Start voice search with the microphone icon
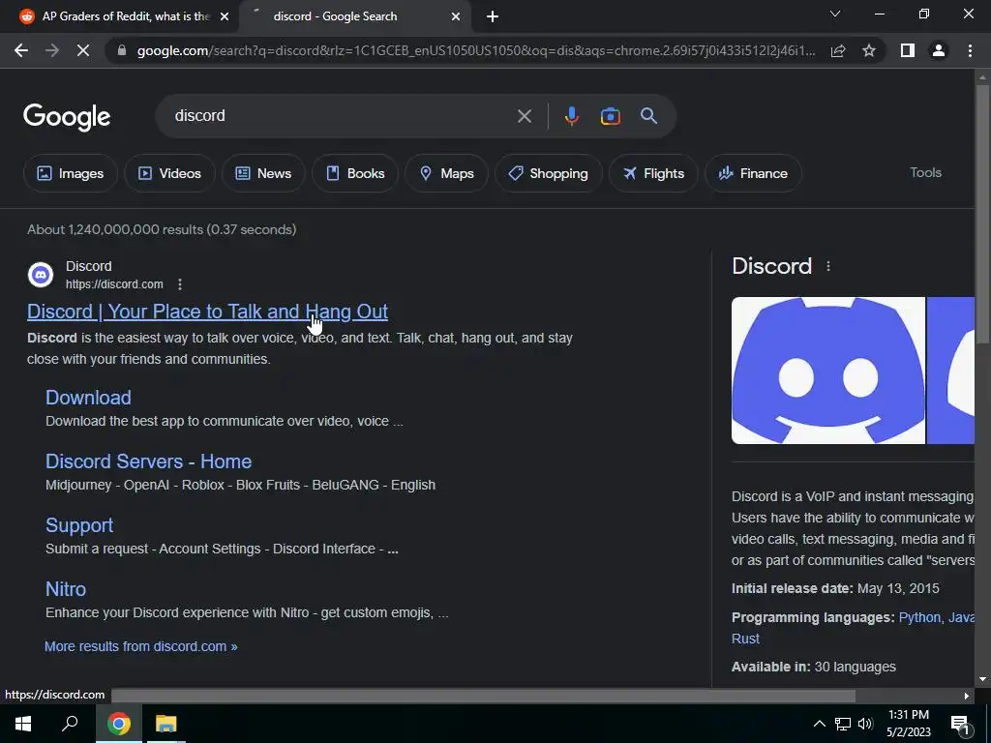This screenshot has height=743, width=991. [571, 116]
